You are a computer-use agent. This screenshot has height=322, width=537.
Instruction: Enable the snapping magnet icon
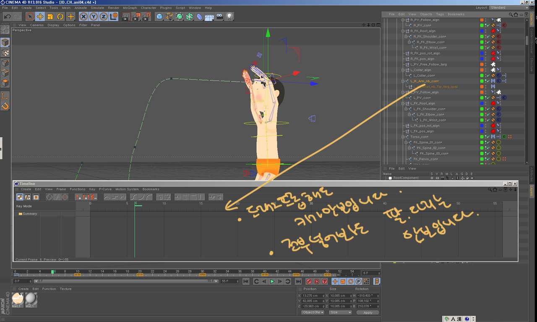[5, 106]
